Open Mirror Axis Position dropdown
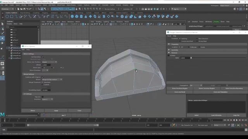 click(x=49, y=62)
